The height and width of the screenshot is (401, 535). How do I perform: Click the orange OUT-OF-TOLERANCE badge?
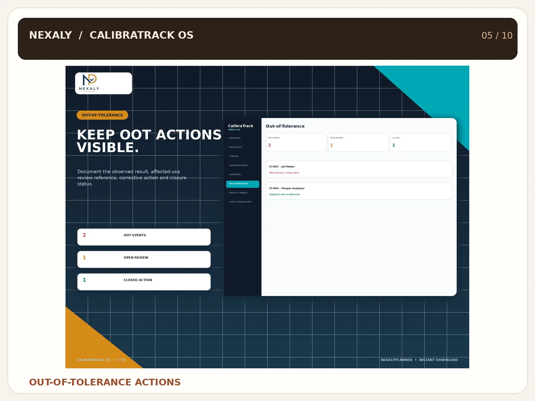[x=102, y=115]
